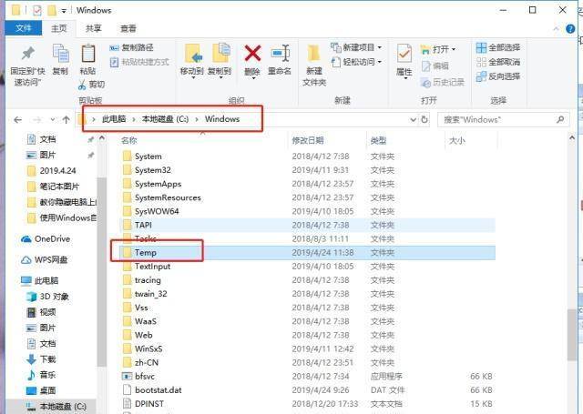Click the blue Help question mark icon
The image size is (583, 414).
click(570, 28)
